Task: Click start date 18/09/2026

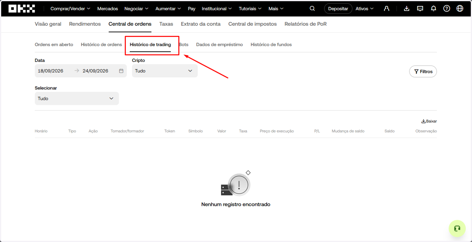Action: pos(50,71)
